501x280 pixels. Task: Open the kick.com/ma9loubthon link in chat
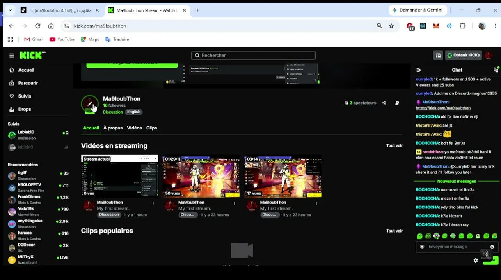443,108
